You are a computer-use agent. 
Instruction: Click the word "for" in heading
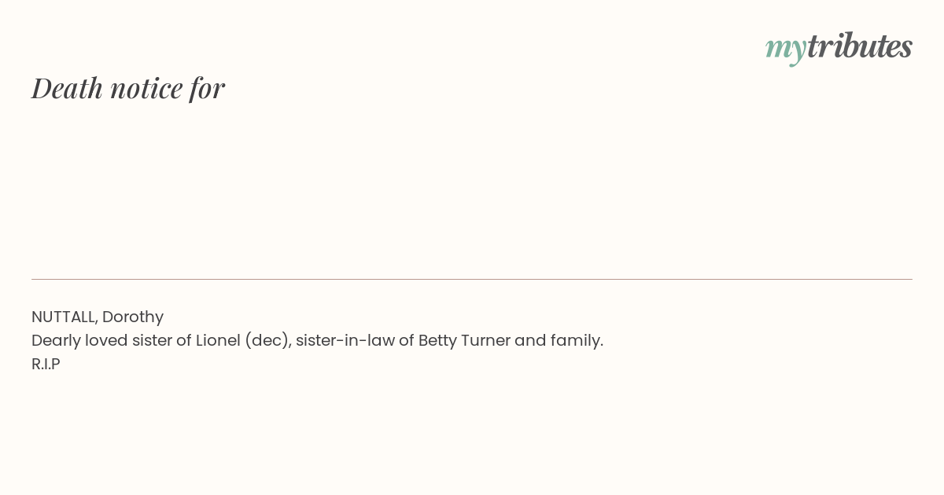click(x=208, y=88)
